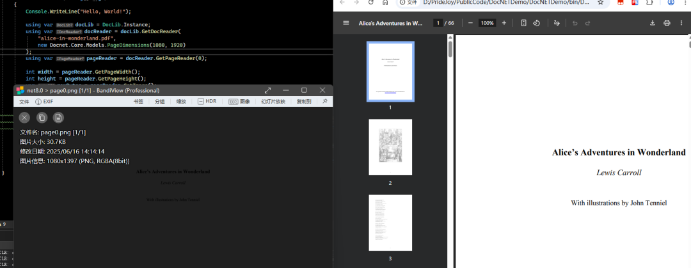This screenshot has width=691, height=268.
Task: Click the fit to page icon
Action: [523, 23]
